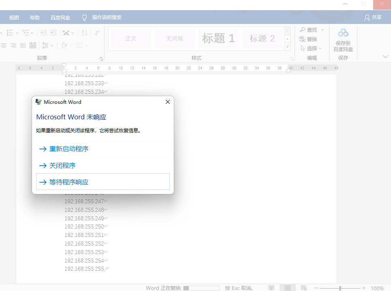The height and width of the screenshot is (291, 391).
Task: Click the distributed alignment icon
Action: [33, 45]
